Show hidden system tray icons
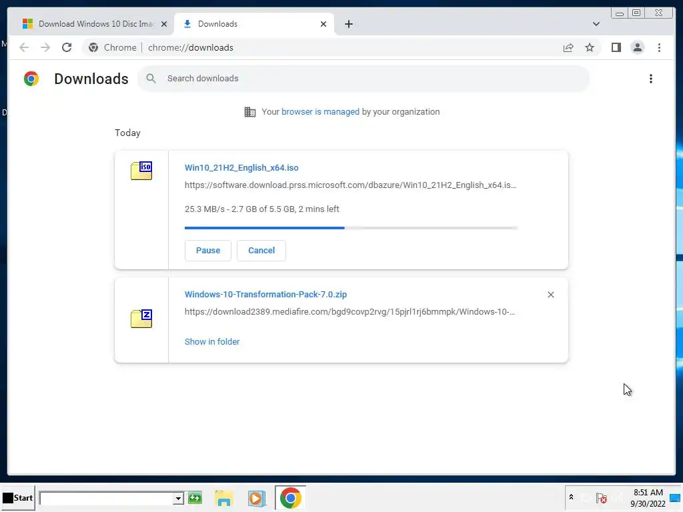The image size is (683, 512). (571, 497)
